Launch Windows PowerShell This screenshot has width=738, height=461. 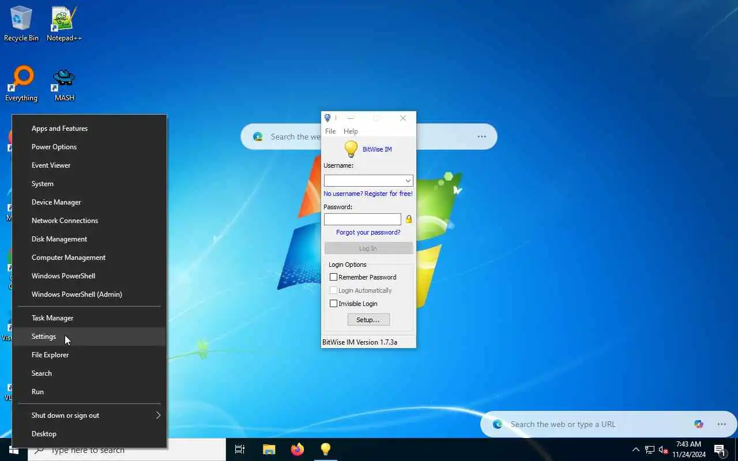click(x=89, y=276)
